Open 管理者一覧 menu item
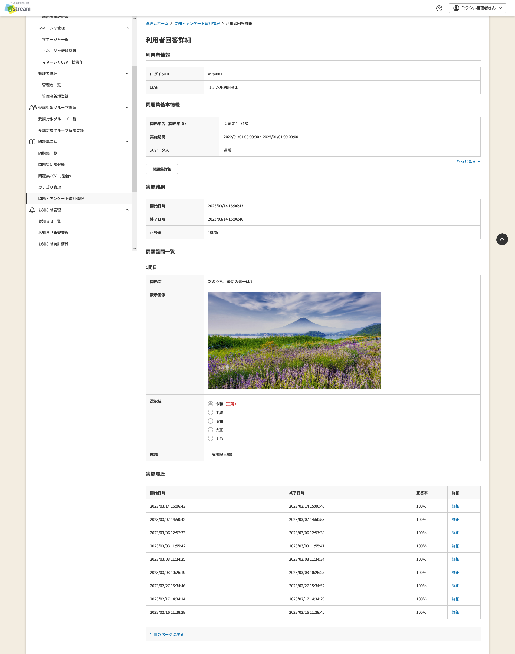Viewport: 515px width, 654px height. pos(51,85)
